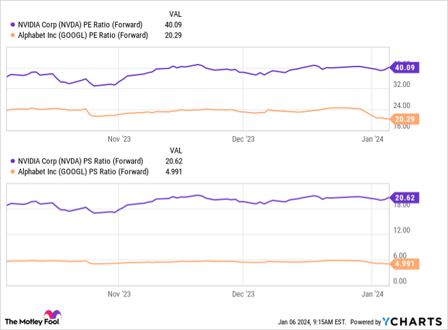Click the purple dot beside NVDA PE Ratio
This screenshot has height=330, width=448.
click(x=13, y=25)
